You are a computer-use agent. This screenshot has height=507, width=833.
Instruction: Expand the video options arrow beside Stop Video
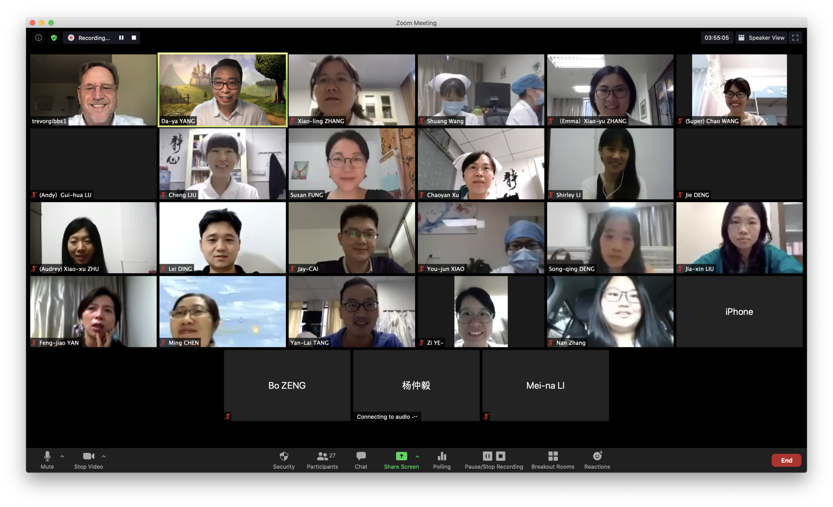click(104, 456)
